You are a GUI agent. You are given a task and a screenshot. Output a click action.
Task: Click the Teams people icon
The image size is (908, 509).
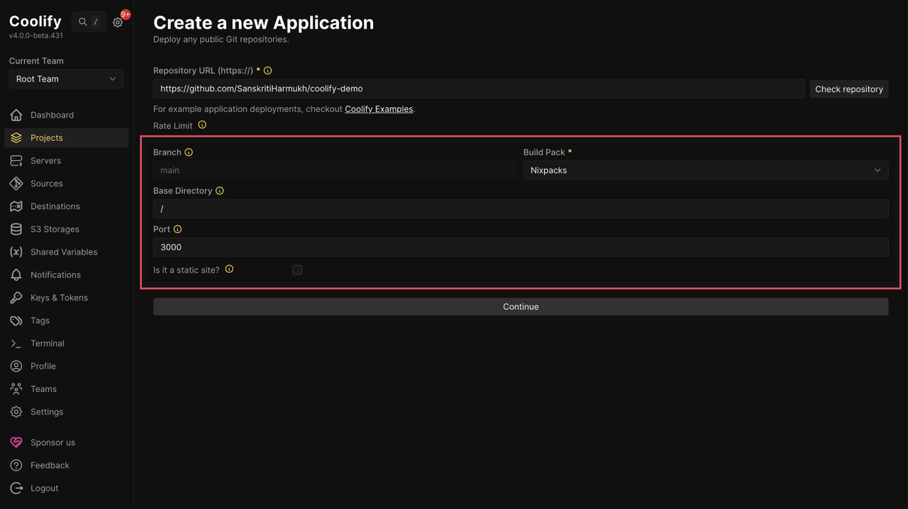(16, 389)
